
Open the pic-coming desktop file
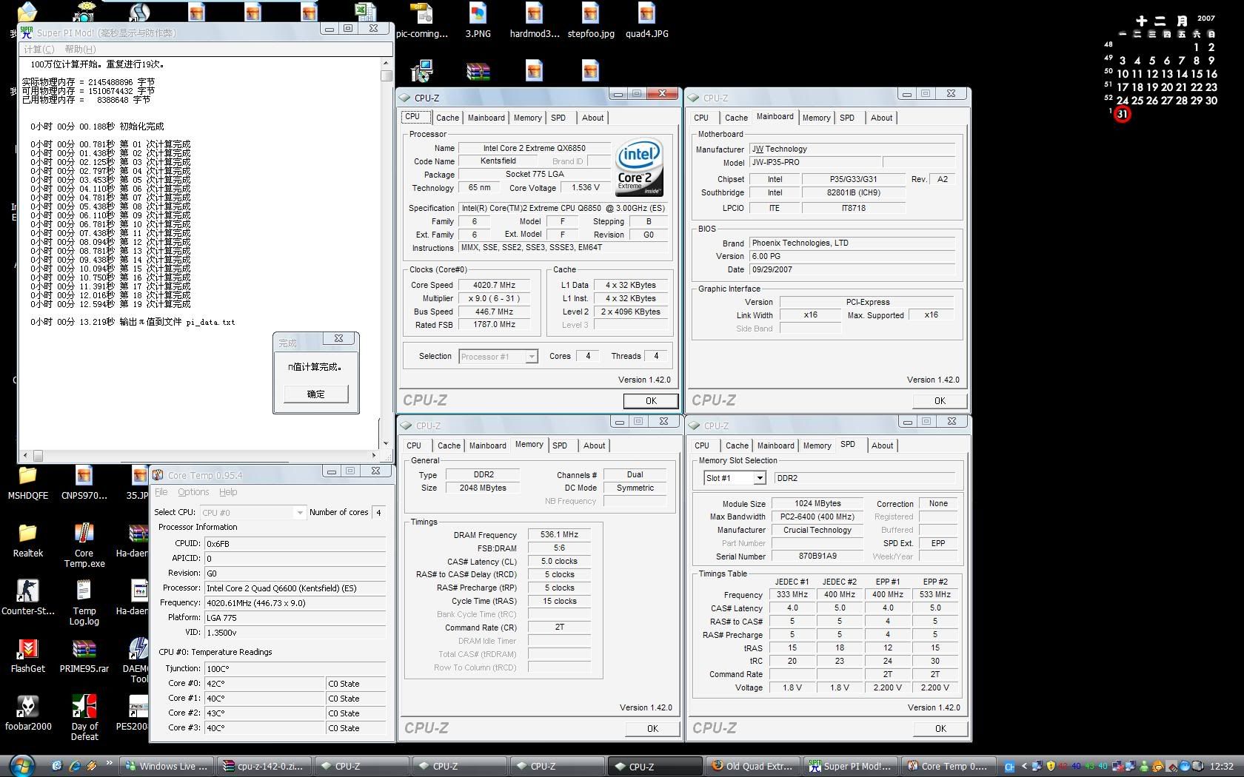(x=422, y=21)
